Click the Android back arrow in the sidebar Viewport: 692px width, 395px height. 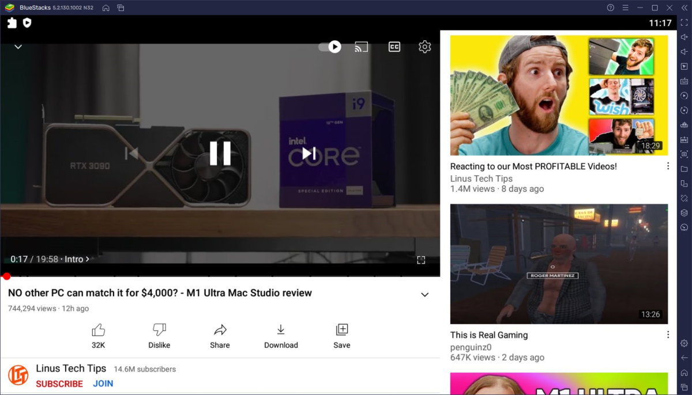(x=684, y=358)
